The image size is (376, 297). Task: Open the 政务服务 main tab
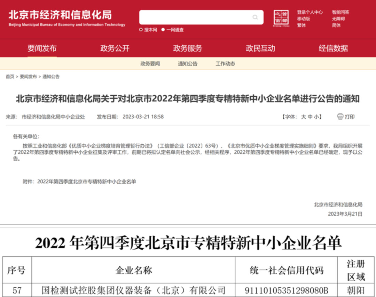coord(188,48)
